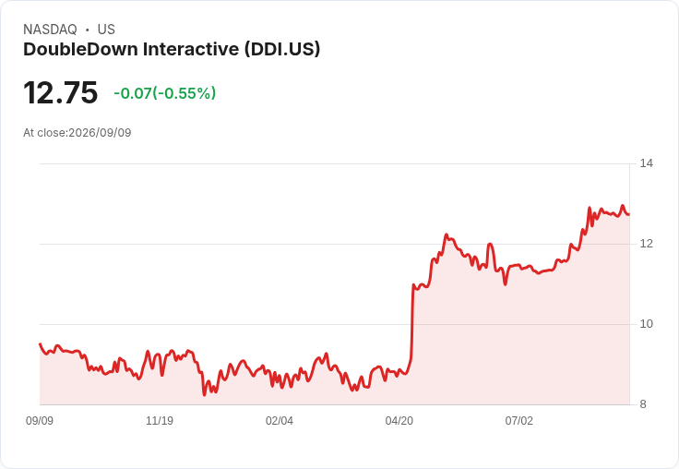Click the DoubleDown Interactive (DDI.US) title
Image resolution: width=679 pixels, height=469 pixels.
coord(172,49)
